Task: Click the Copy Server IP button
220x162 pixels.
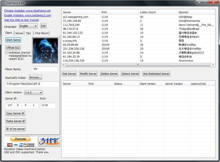Action: [x=15, y=113]
